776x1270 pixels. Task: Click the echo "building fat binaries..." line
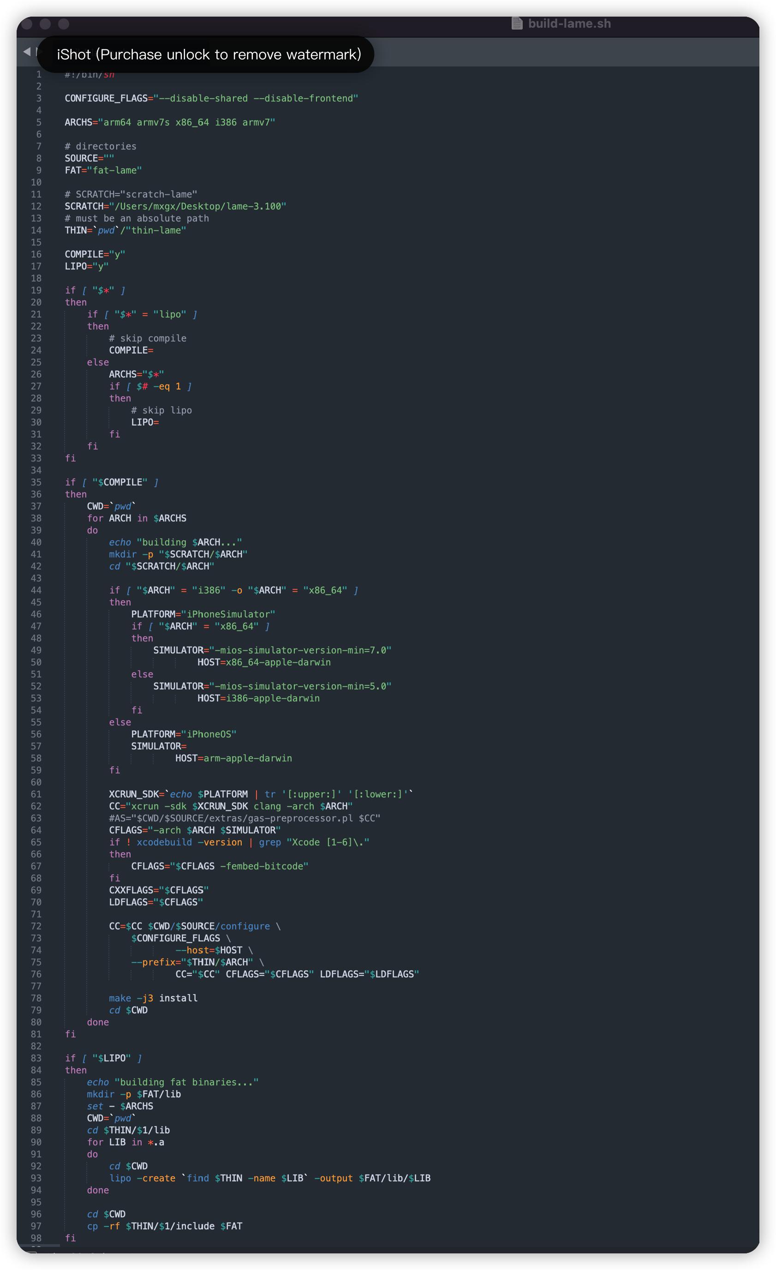pyautogui.click(x=173, y=1082)
